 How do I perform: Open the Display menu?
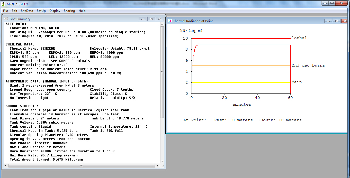pyautogui.click(x=55, y=11)
